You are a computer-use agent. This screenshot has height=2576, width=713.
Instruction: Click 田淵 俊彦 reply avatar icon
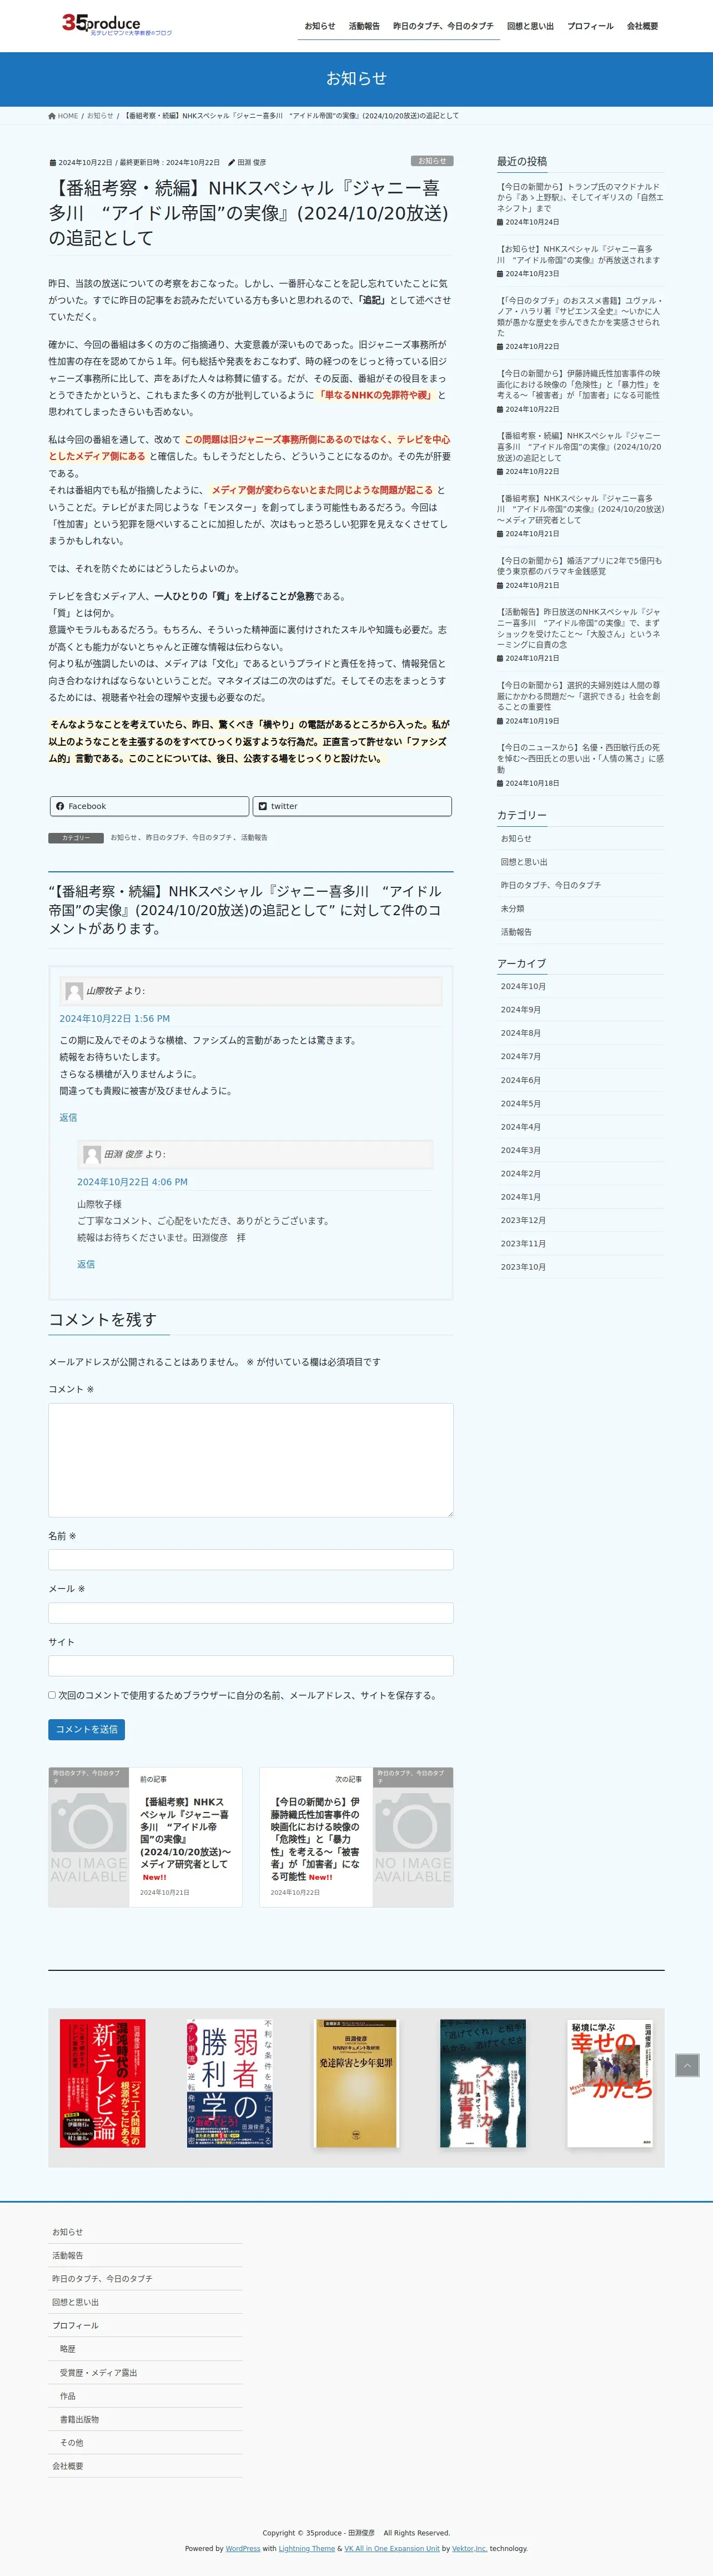[92, 1154]
